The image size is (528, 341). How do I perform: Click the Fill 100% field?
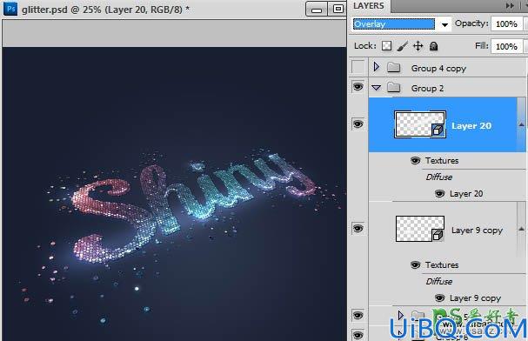(x=506, y=46)
